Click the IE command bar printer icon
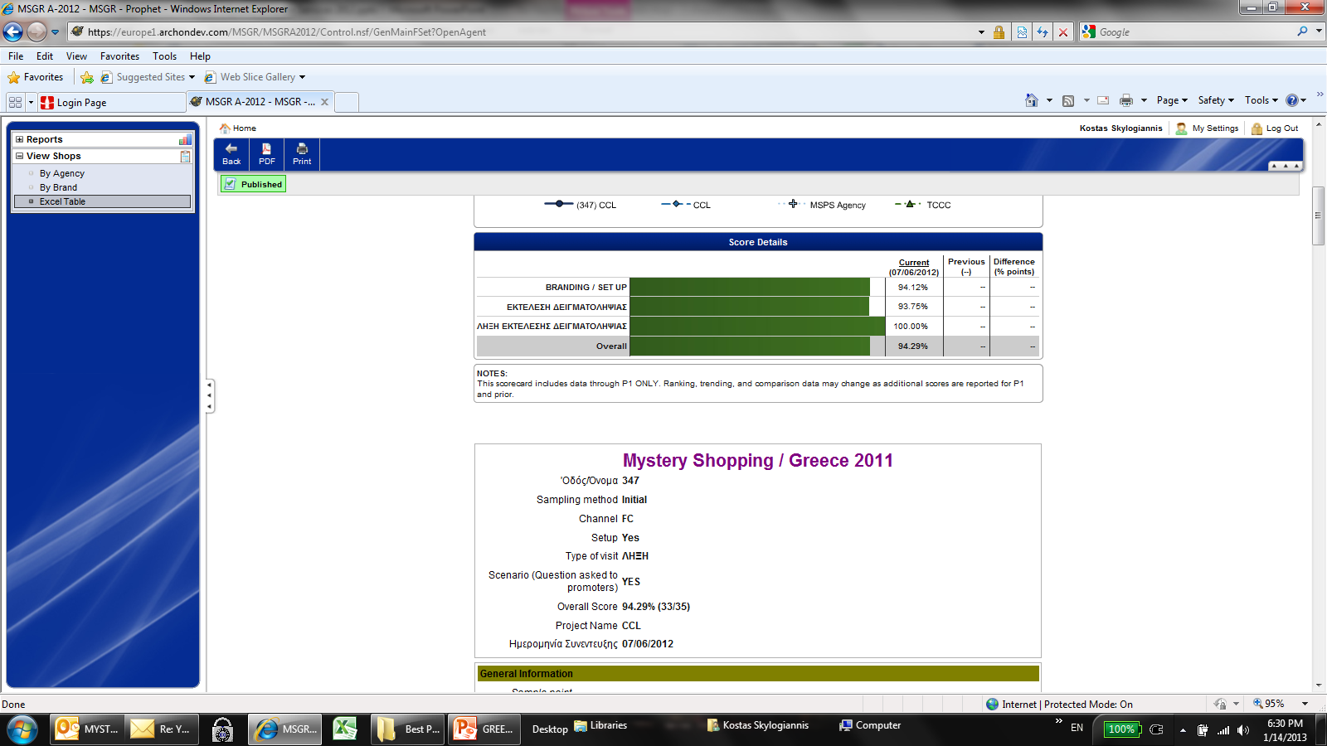Image resolution: width=1327 pixels, height=746 pixels. pos(1125,100)
